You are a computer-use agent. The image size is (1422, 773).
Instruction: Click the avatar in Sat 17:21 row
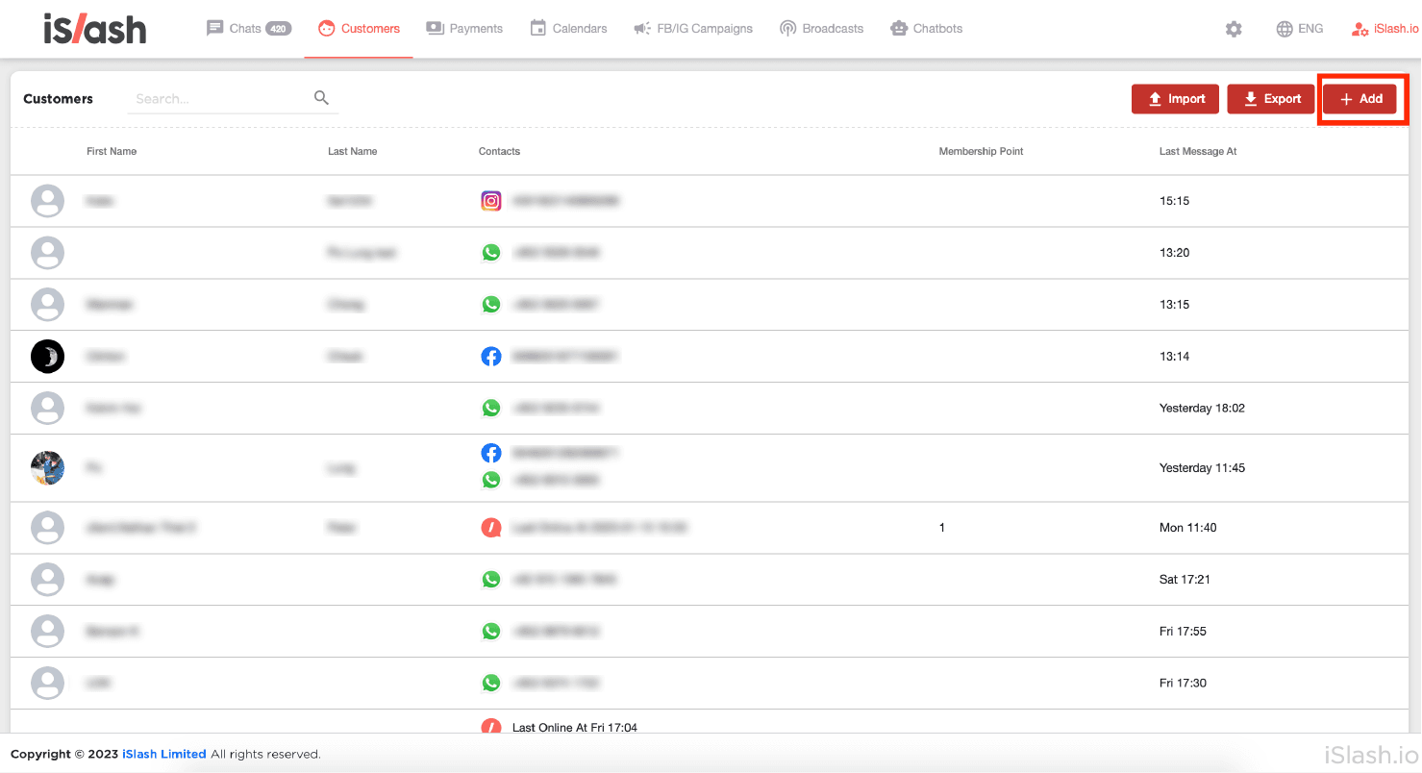pyautogui.click(x=48, y=580)
